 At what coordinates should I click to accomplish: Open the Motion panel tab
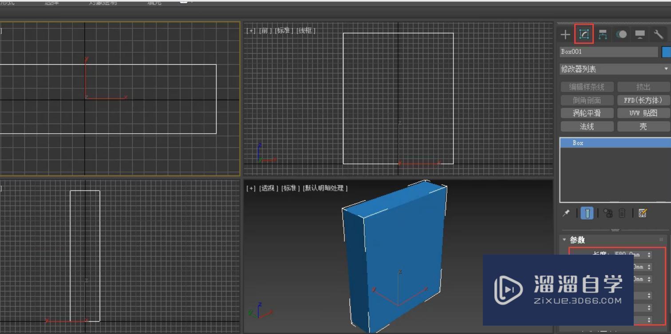click(621, 35)
